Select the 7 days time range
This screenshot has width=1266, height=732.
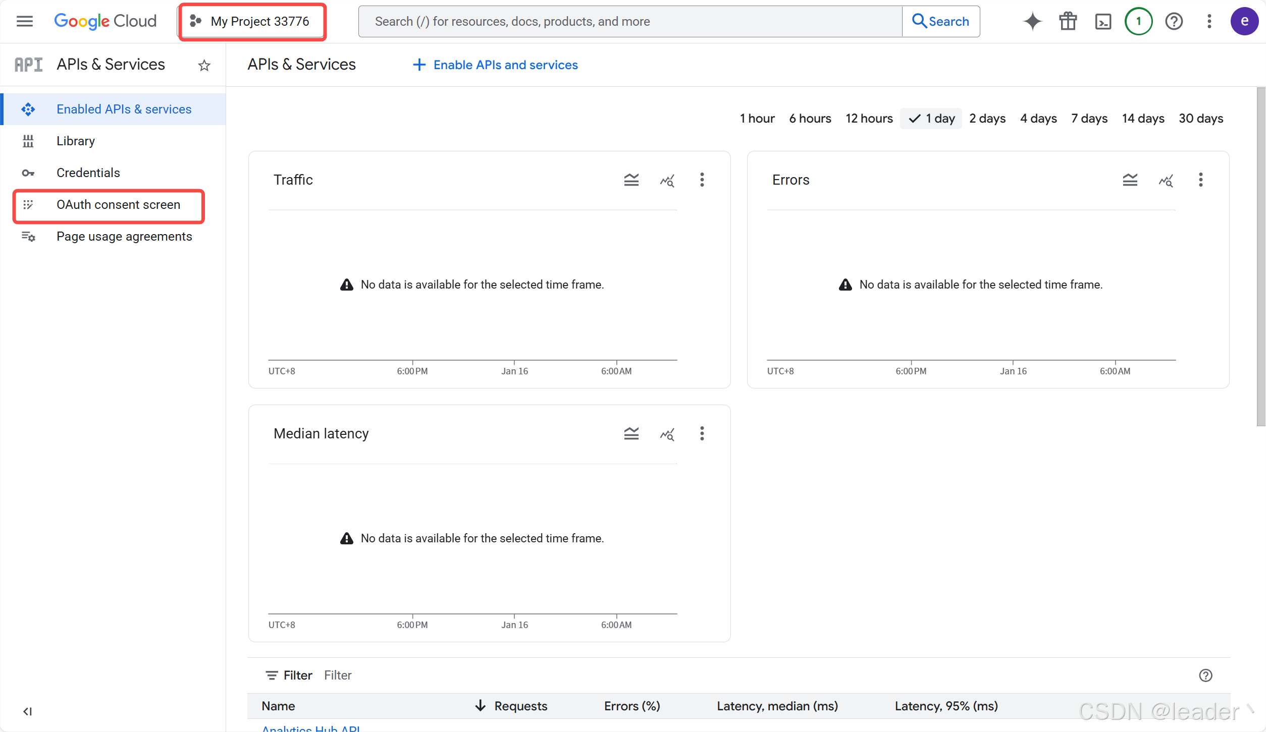[1089, 119]
